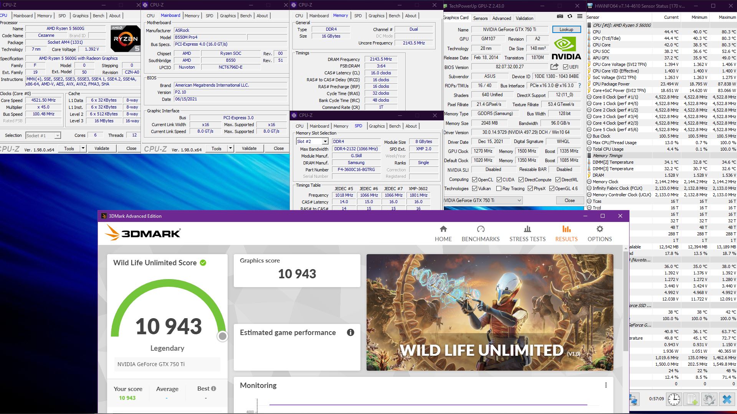Click Core 0 Clock circle icon in HWiNFO
The height and width of the screenshot is (414, 737).
[x=589, y=97]
